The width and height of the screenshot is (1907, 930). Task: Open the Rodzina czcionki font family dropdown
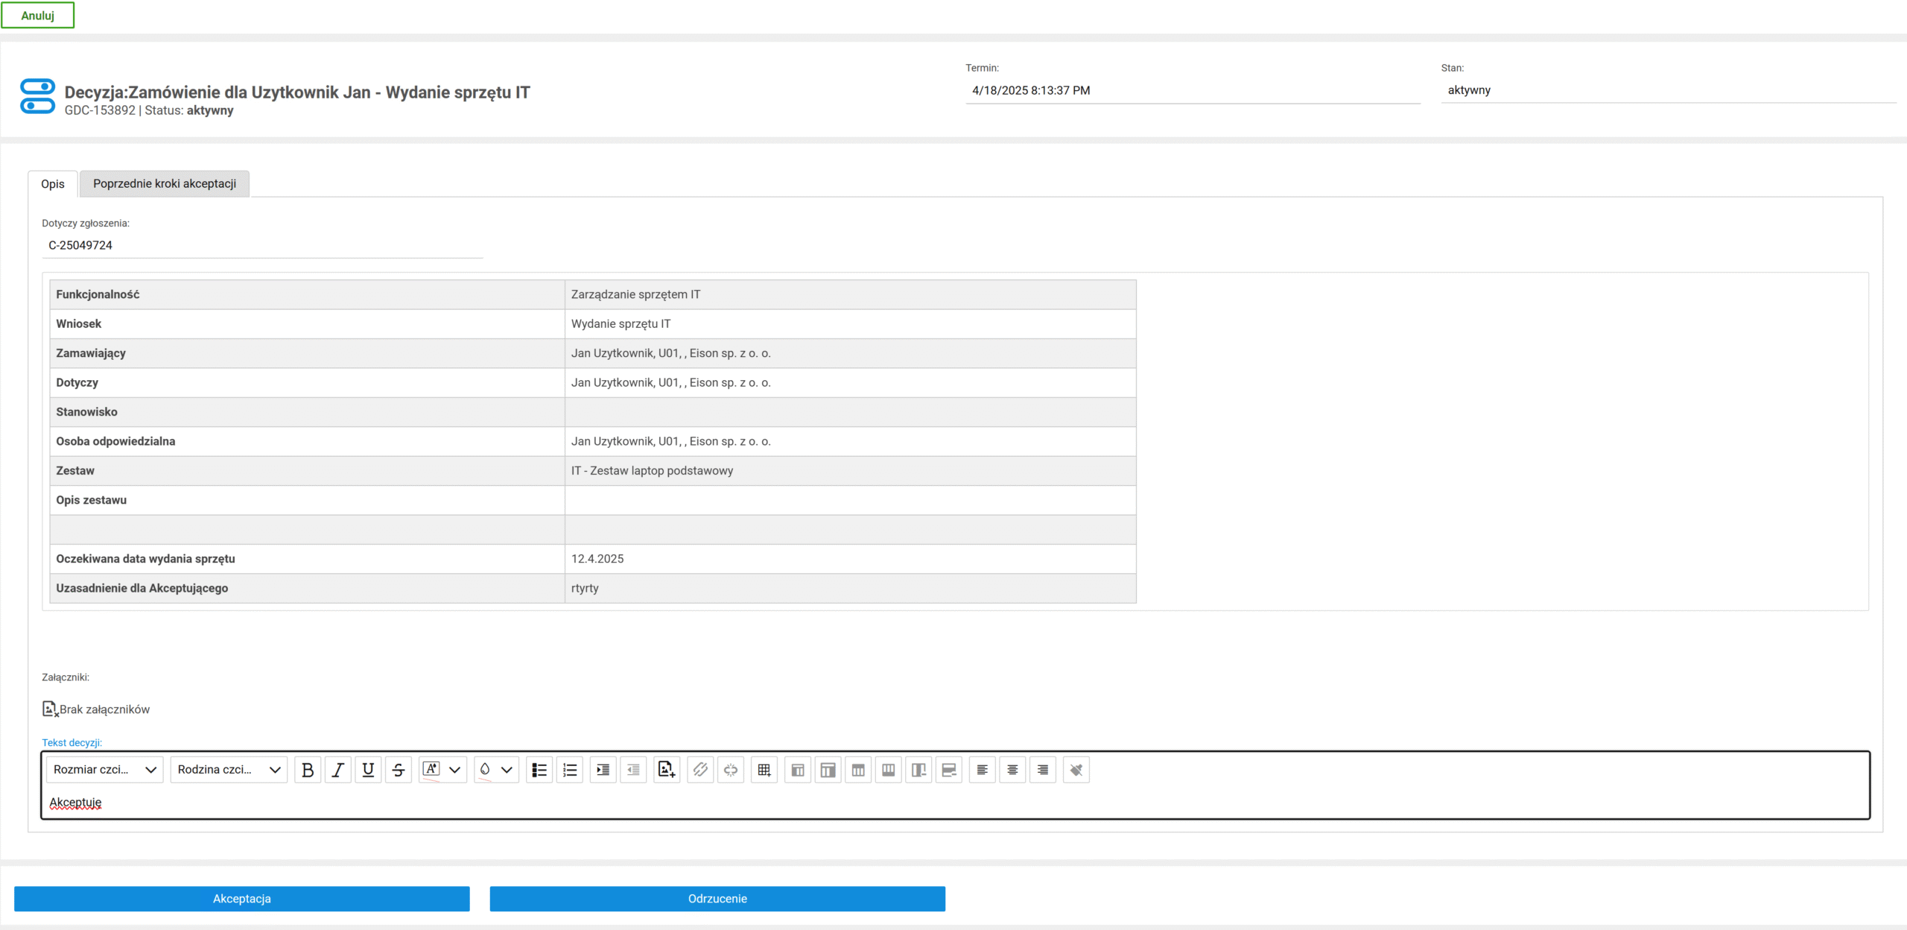coord(229,770)
